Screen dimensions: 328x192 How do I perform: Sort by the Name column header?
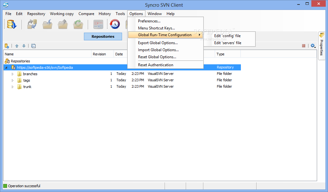(x=47, y=54)
